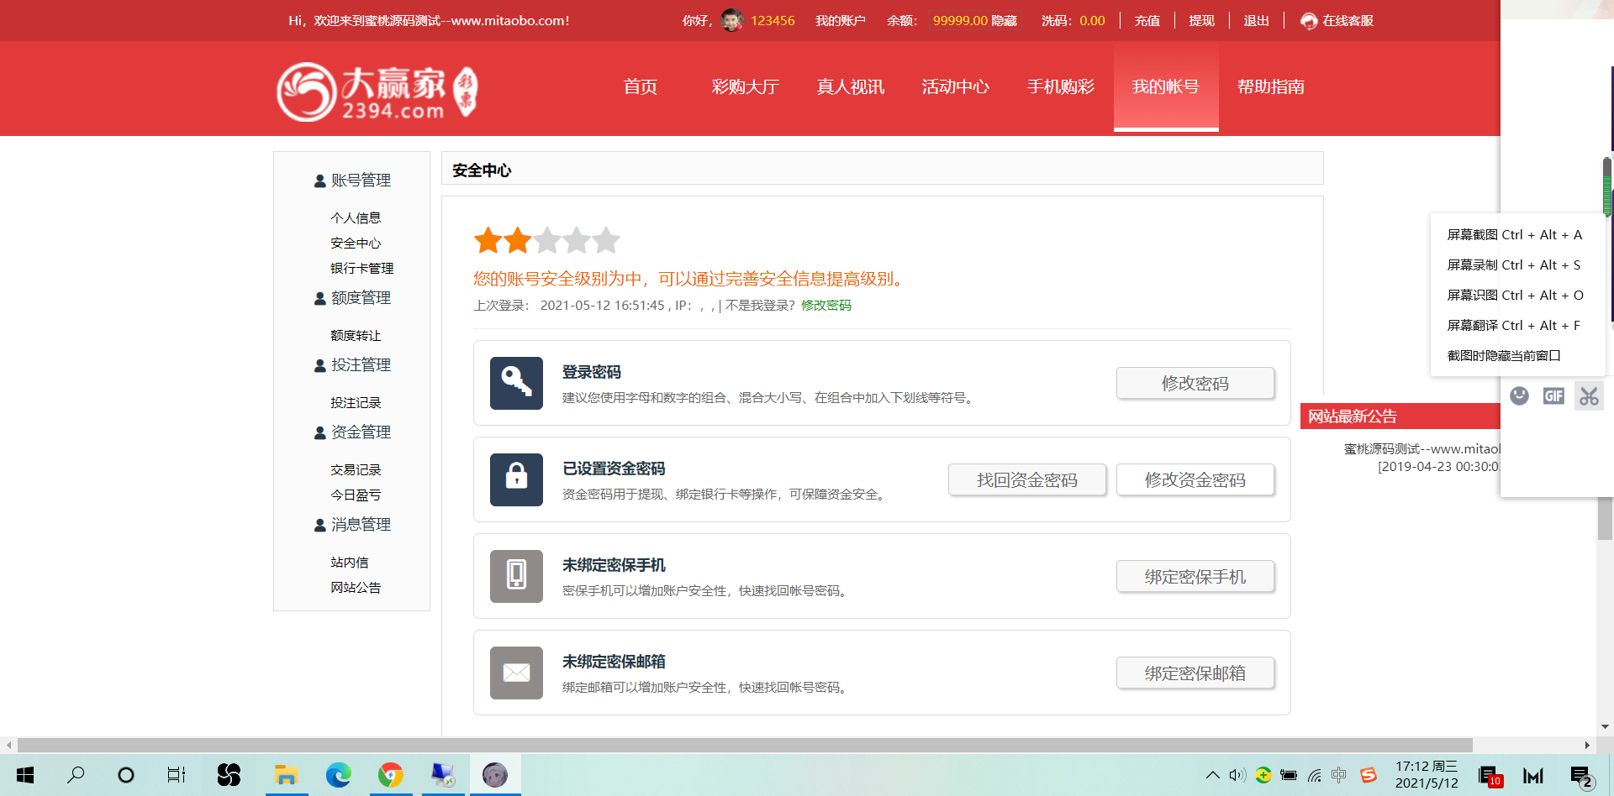Screen dimensions: 1614x796
Task: Open Chrome from the taskbar
Action: coord(390,775)
